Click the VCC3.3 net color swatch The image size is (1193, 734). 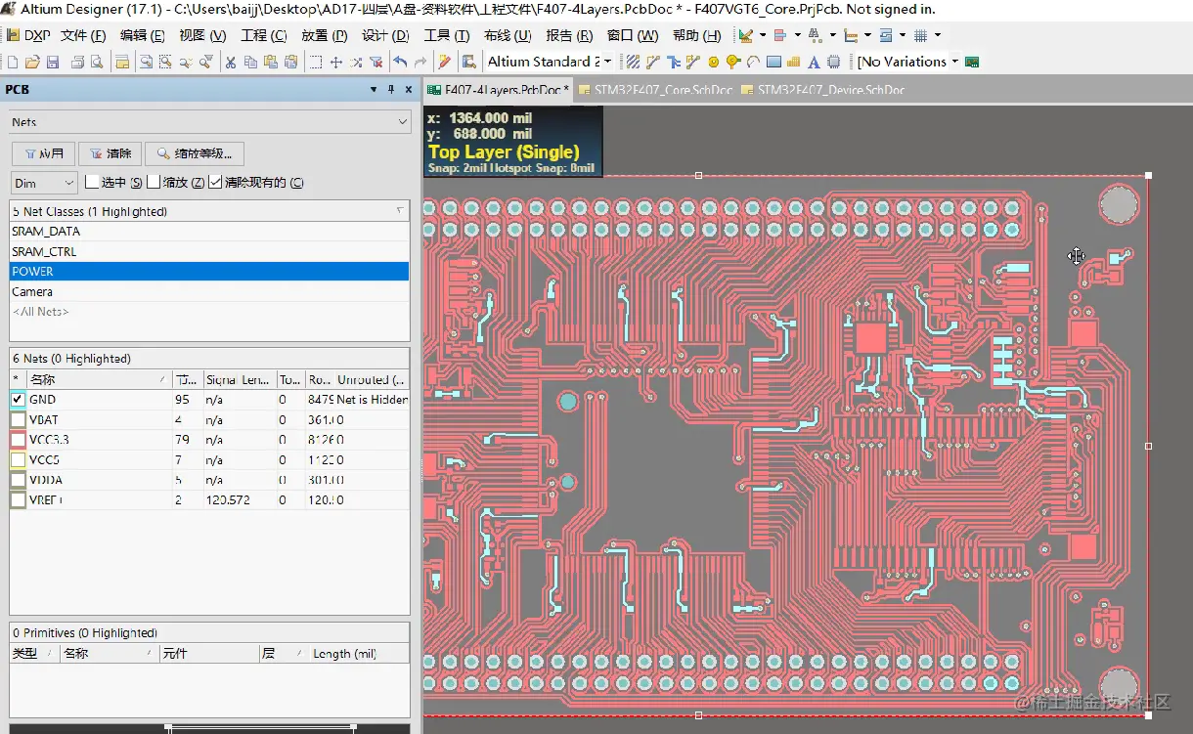18,440
